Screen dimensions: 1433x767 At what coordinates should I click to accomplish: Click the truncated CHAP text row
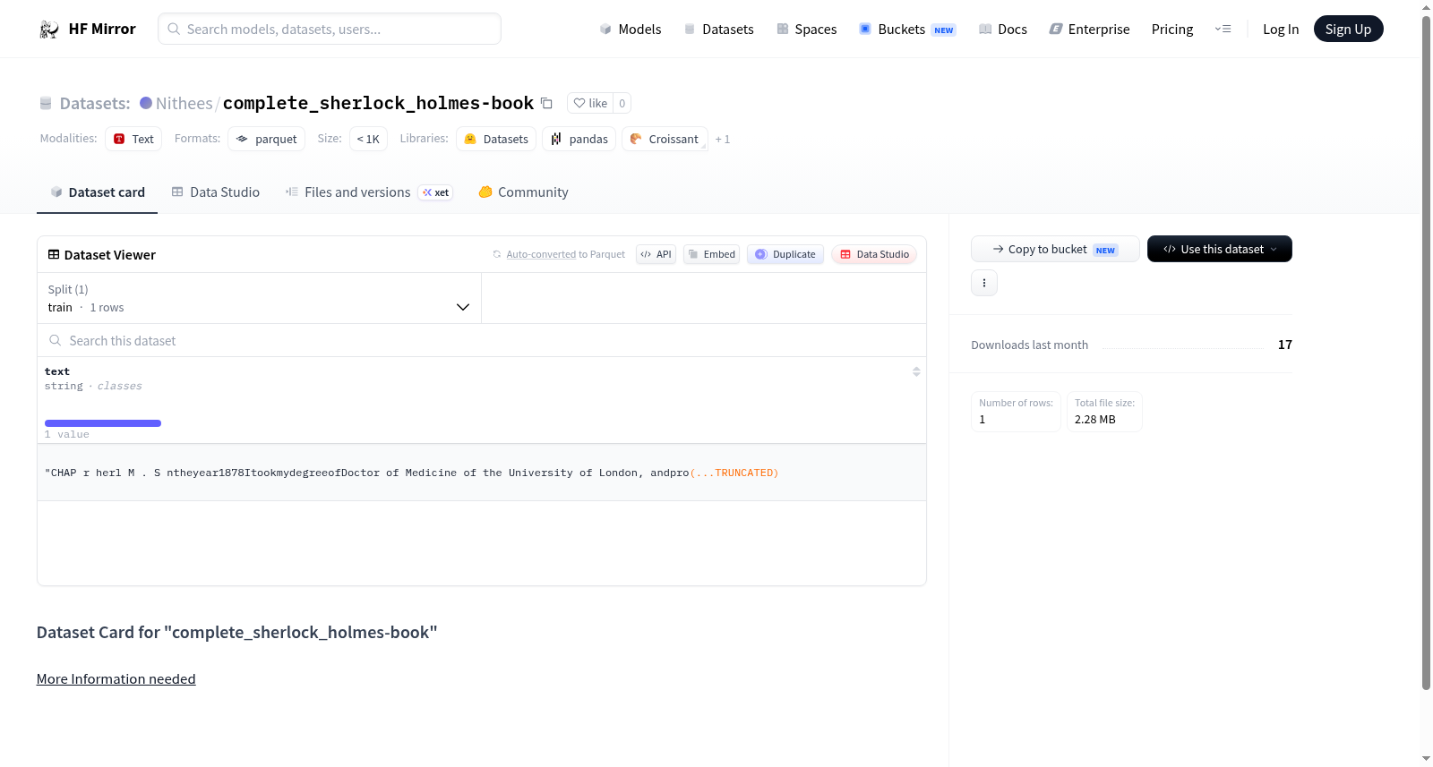click(x=482, y=473)
